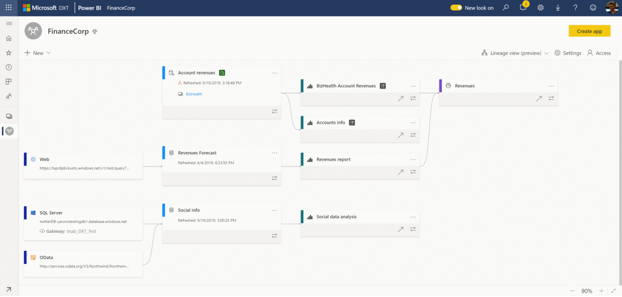The image size is (622, 297).
Task: Open the Revenues dashboard via arrow icon
Action: click(539, 98)
